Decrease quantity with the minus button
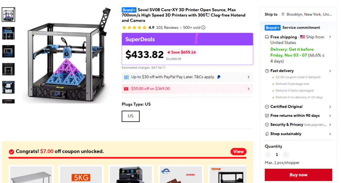The height and width of the screenshot is (183, 341). (268, 154)
